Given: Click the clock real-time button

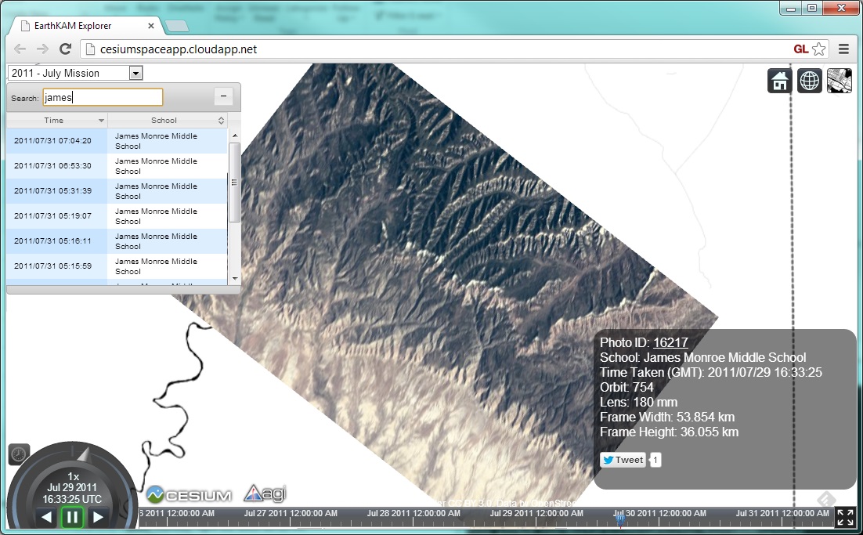Looking at the screenshot, I should click(19, 454).
